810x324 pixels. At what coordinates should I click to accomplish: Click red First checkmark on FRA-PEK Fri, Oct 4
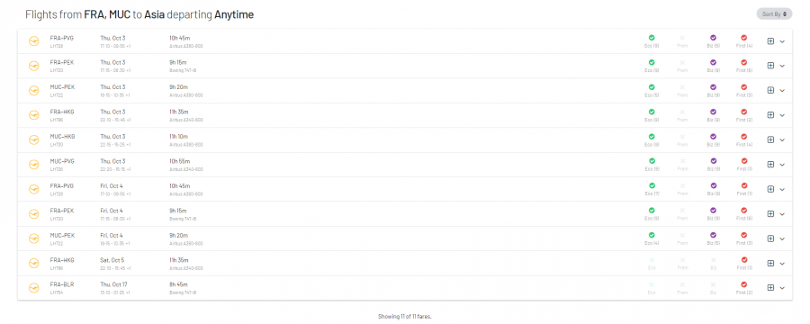(x=744, y=211)
